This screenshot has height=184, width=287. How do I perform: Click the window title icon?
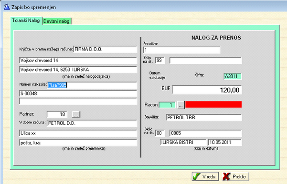coord(7,7)
